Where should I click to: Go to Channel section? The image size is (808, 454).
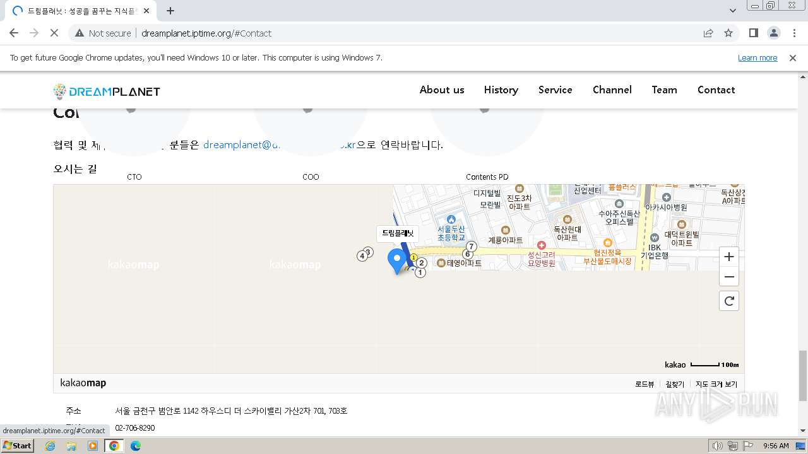[612, 90]
